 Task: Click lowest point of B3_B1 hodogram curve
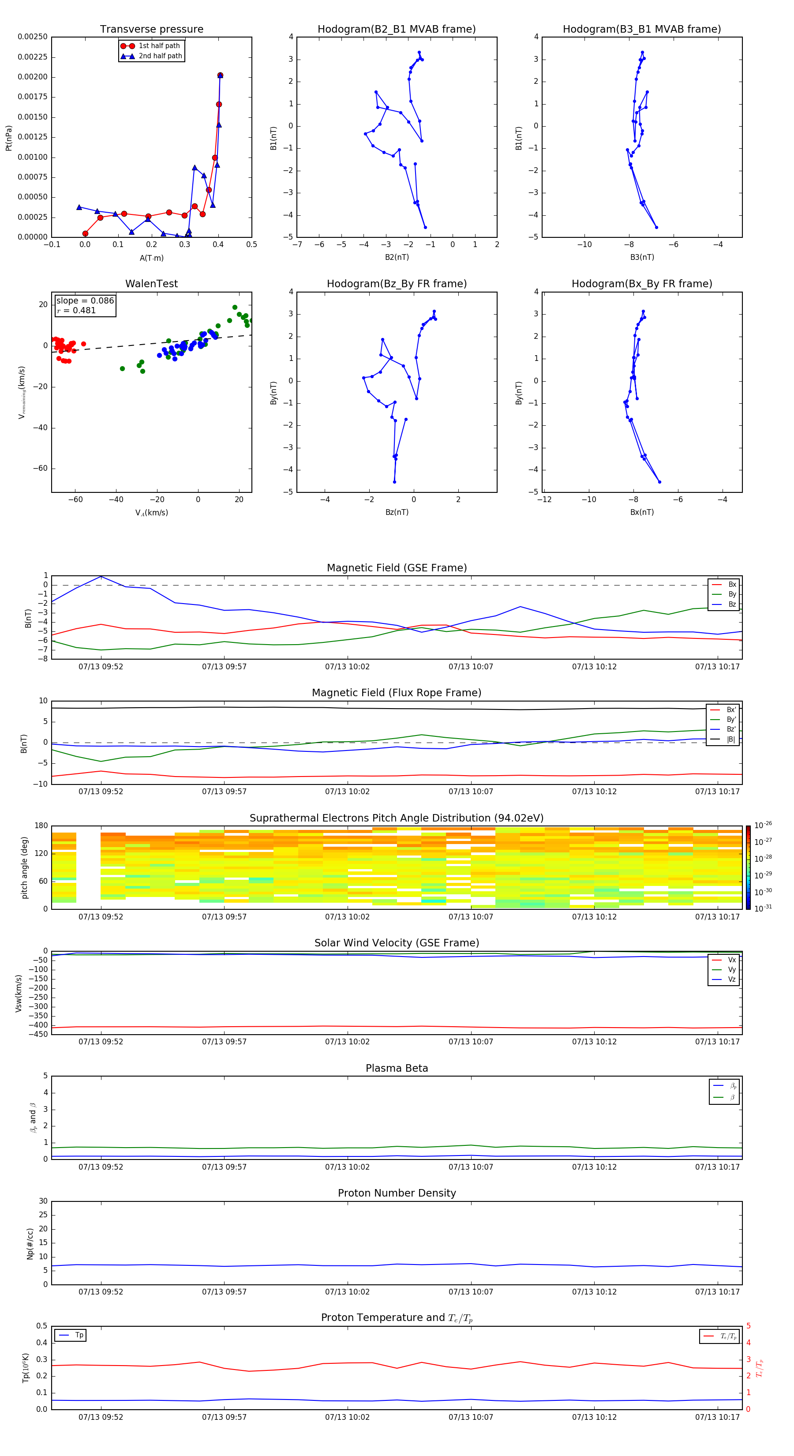(x=656, y=227)
